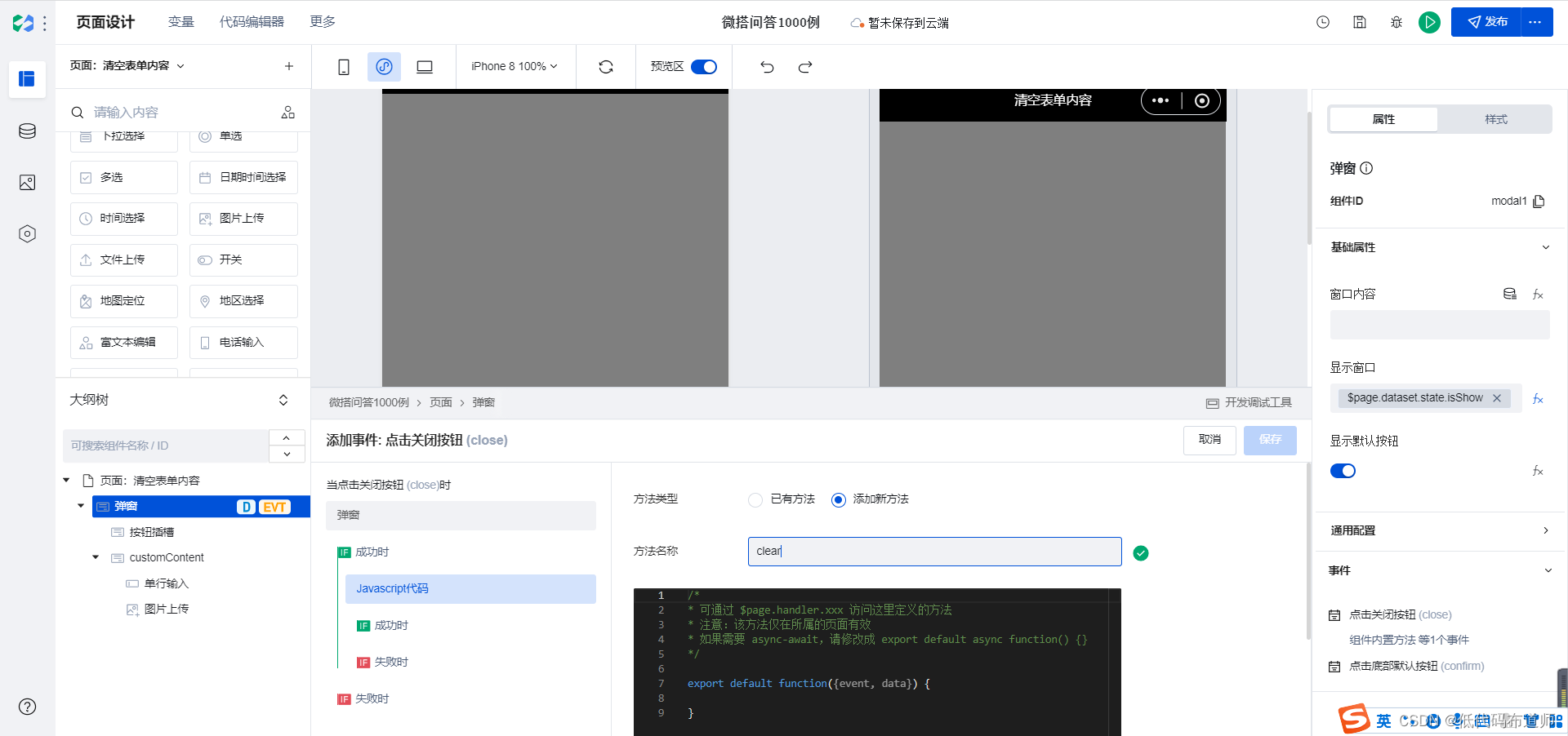
Task: Toggle the preview area switch
Action: [704, 67]
